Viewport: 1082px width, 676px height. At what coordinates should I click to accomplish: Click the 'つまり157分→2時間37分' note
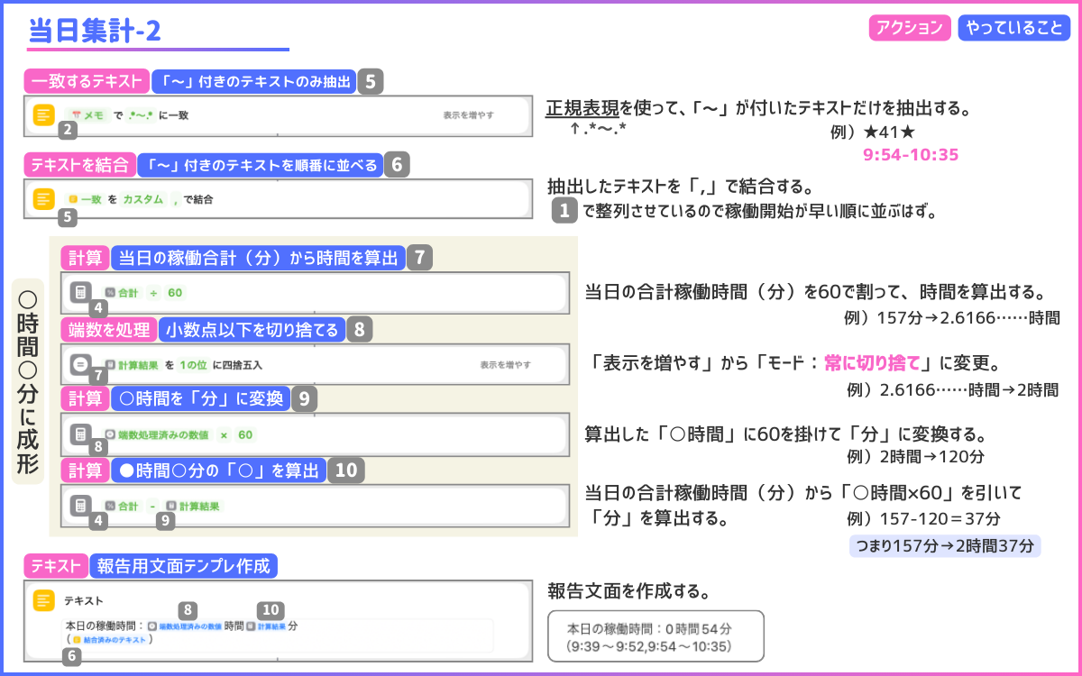945,546
